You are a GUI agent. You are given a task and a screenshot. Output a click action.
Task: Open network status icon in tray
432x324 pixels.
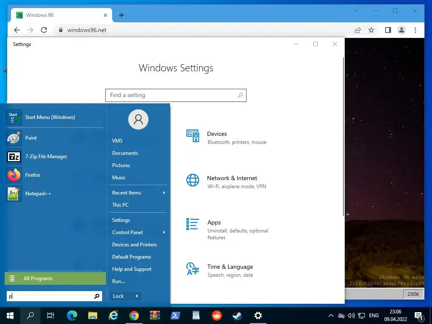click(x=362, y=316)
